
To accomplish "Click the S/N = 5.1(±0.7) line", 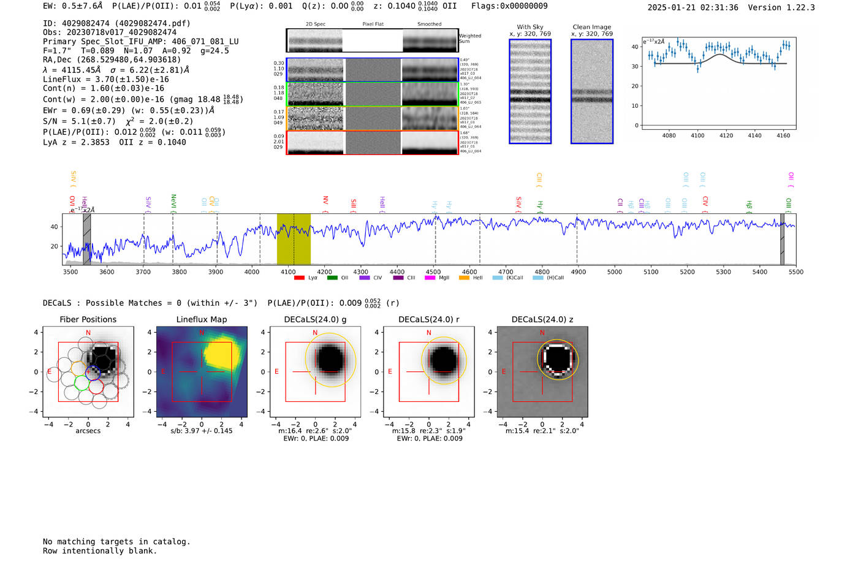I will [x=118, y=121].
